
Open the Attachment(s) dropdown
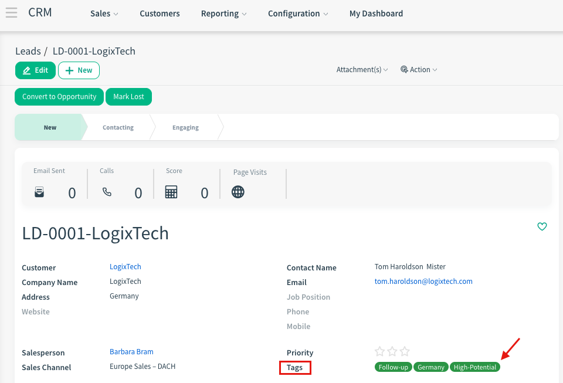[x=362, y=70]
